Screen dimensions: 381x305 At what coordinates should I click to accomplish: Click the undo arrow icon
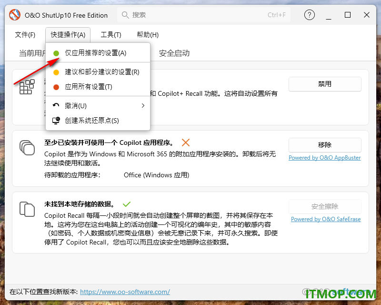point(56,105)
